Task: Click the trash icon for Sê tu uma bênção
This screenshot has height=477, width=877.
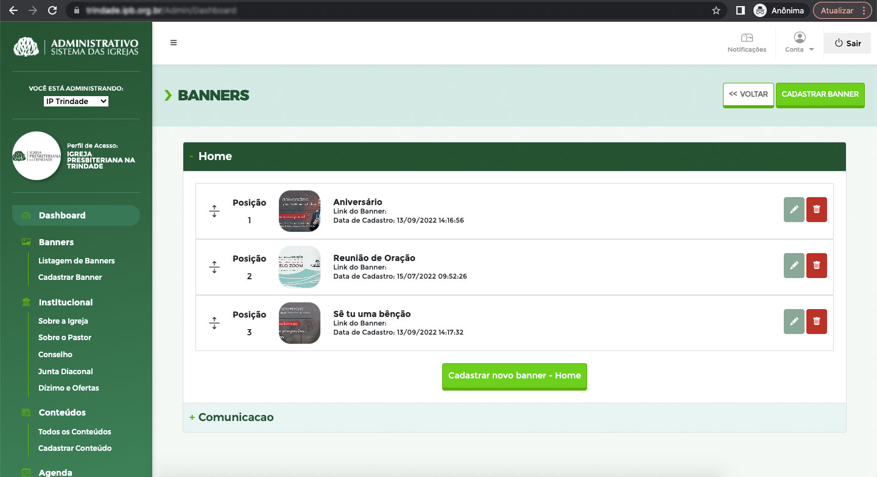Action: [x=816, y=322]
